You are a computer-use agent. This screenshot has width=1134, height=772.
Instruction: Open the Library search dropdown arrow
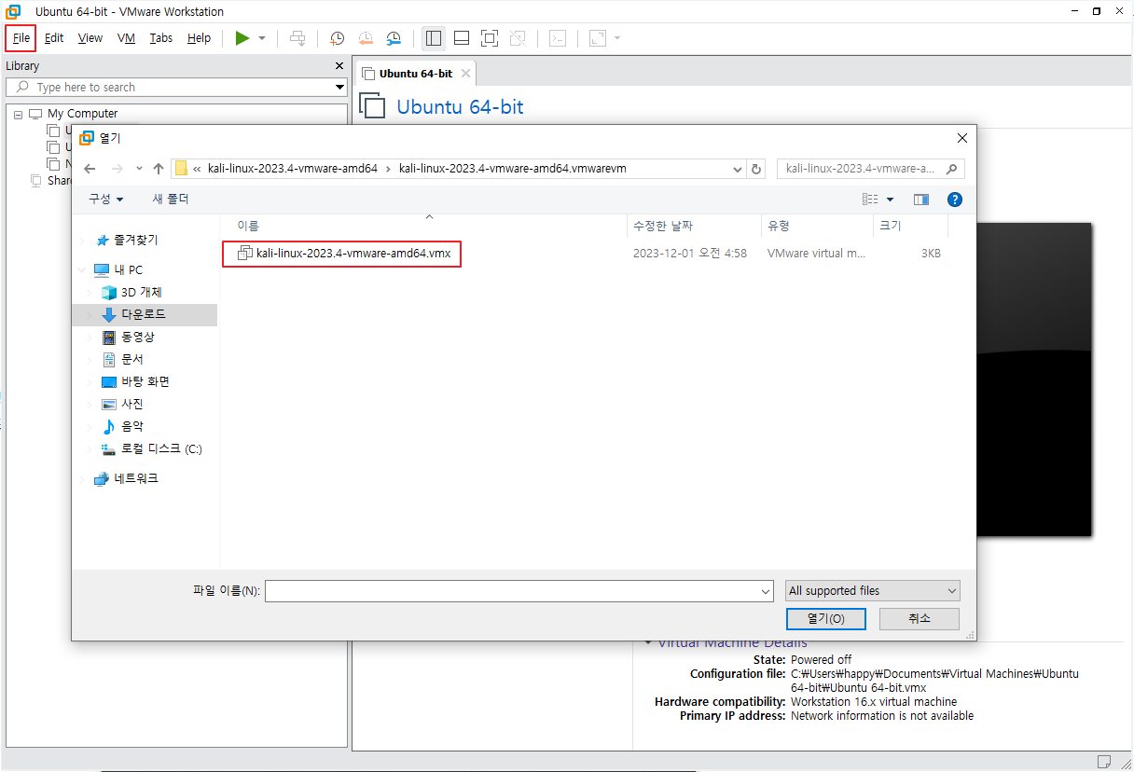click(339, 87)
